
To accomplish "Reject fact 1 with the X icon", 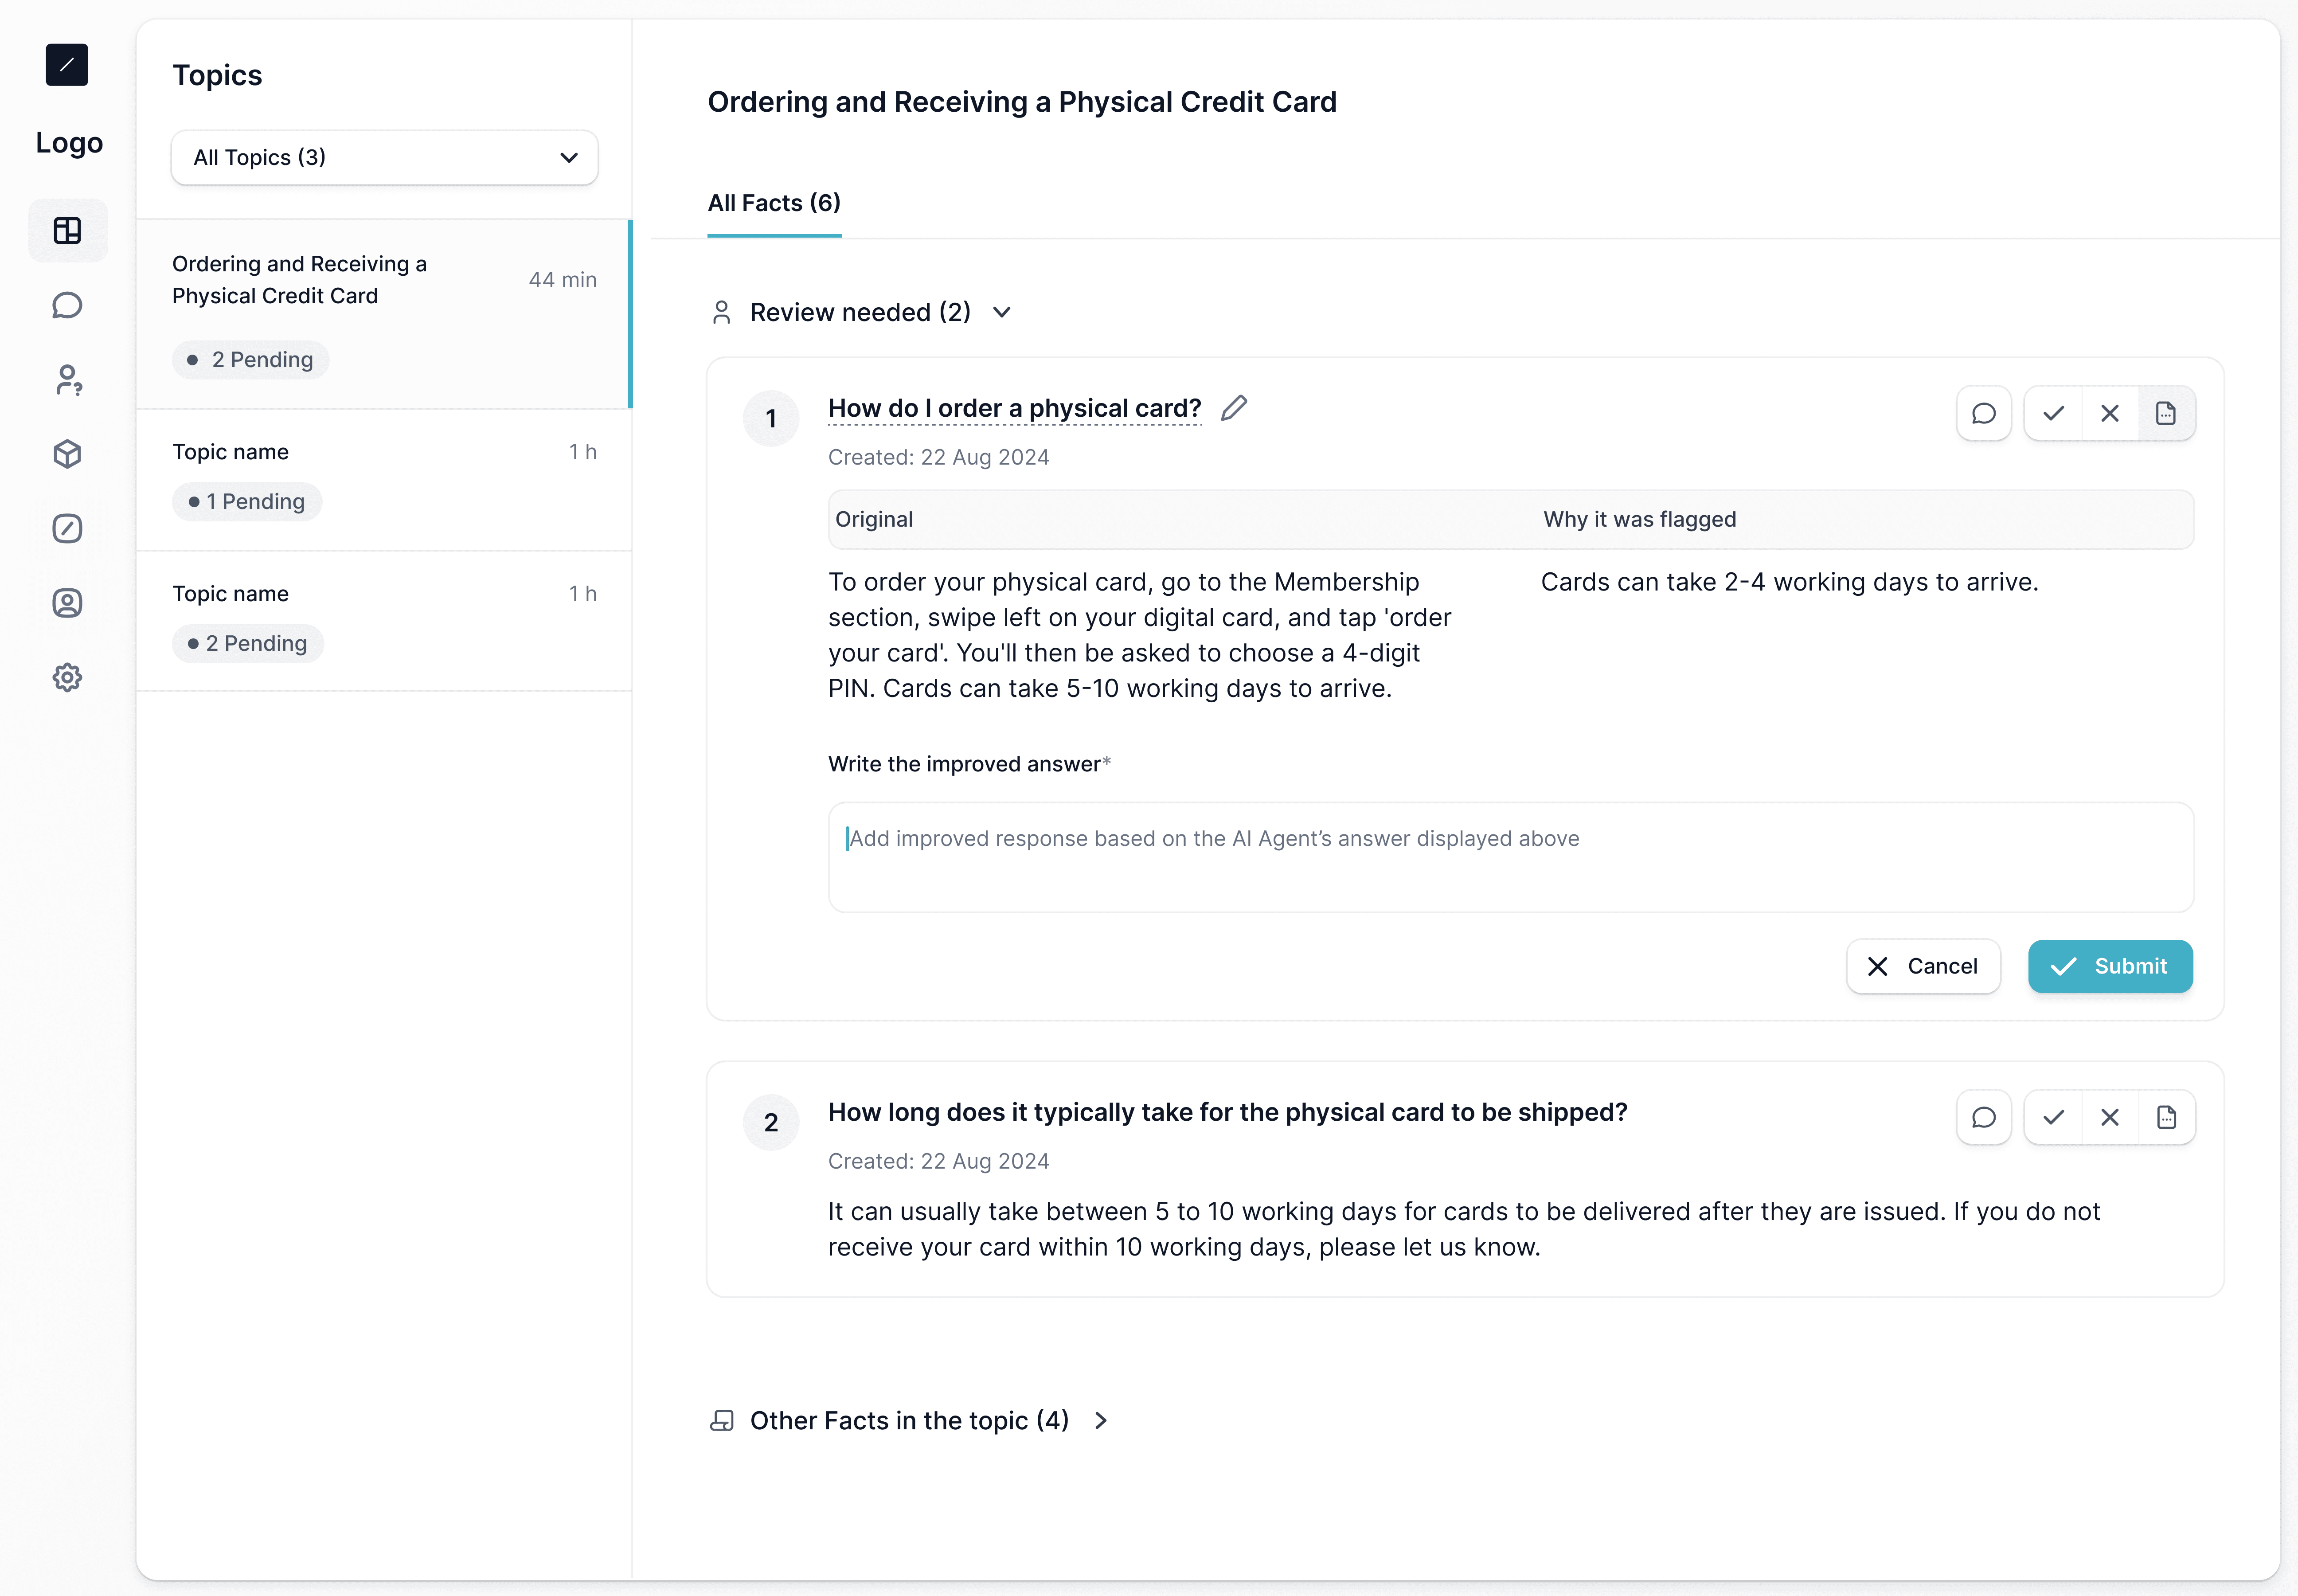I will point(2110,414).
